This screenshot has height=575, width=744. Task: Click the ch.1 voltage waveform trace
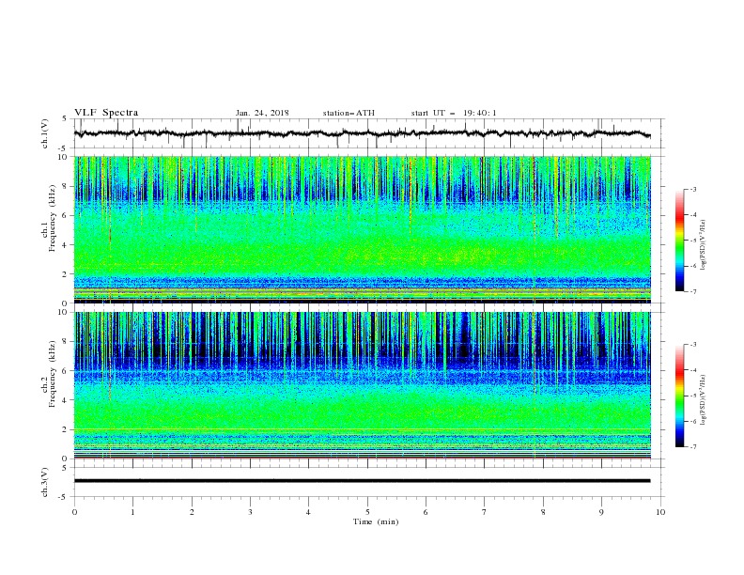pos(362,133)
